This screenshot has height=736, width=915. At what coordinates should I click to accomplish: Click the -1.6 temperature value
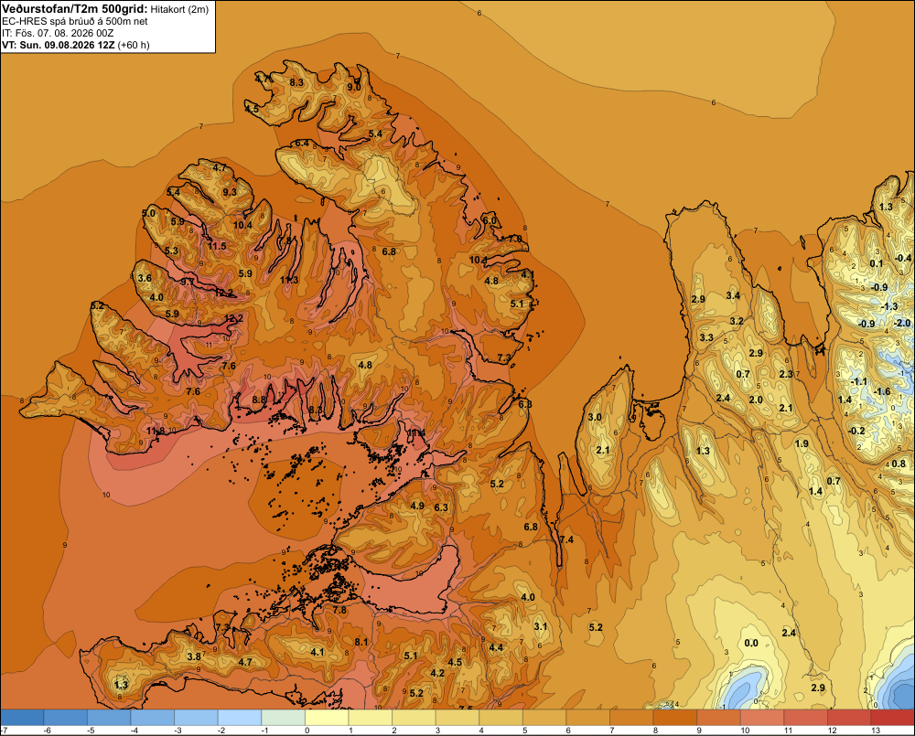(x=882, y=391)
